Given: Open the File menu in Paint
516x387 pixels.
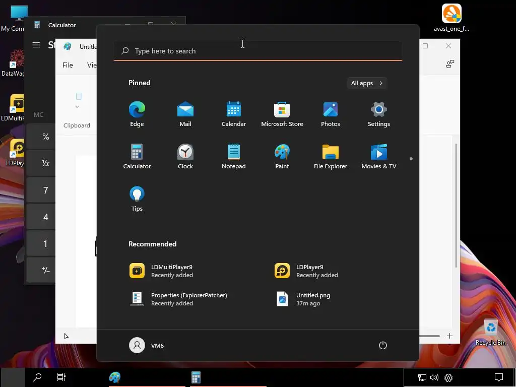Looking at the screenshot, I should coord(68,65).
